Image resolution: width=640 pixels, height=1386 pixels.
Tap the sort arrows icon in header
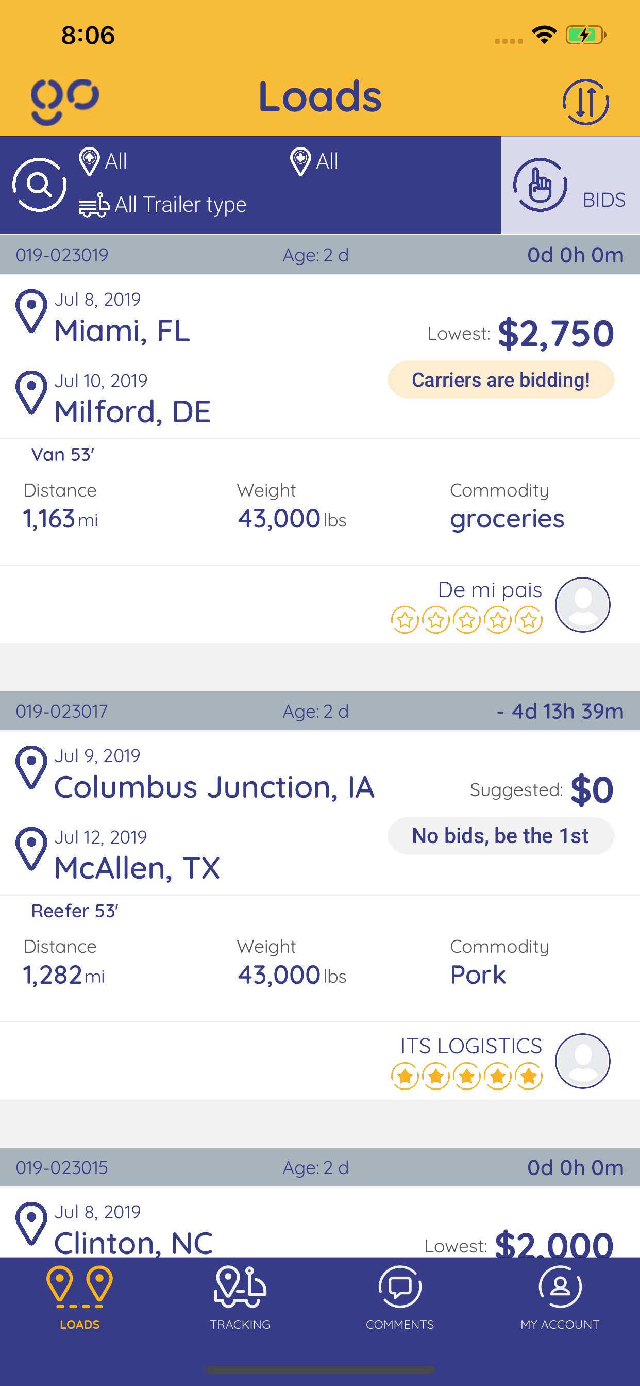[x=585, y=102]
